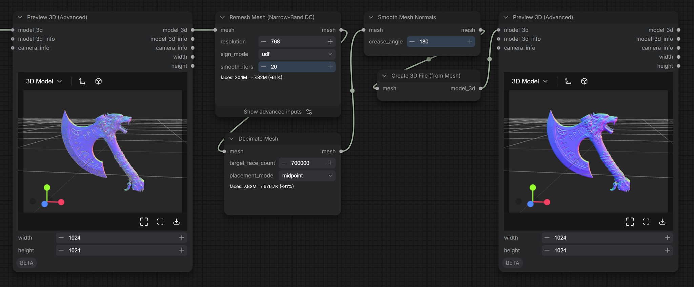Click the smaller frame-corners icon in right Preview 3D
Viewport: 694px width, 287px height.
646,222
